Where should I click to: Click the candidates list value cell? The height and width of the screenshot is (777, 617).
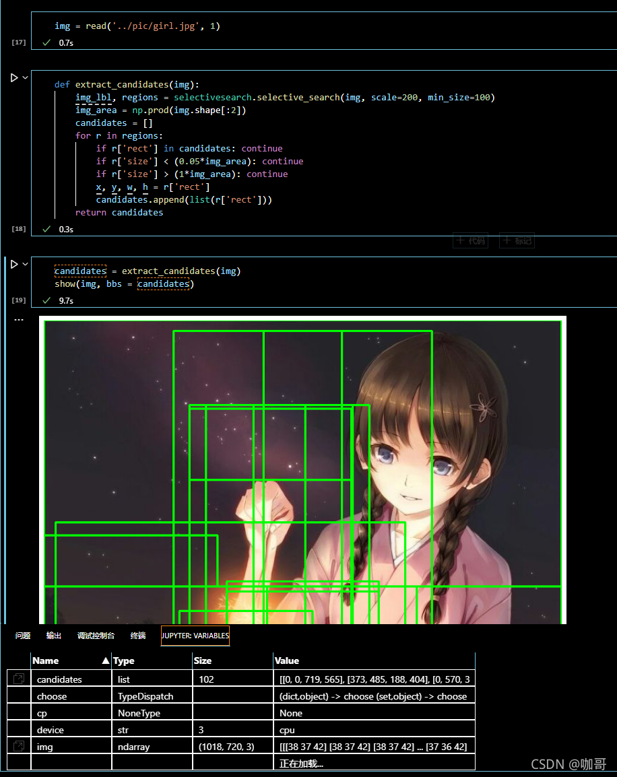pos(375,679)
